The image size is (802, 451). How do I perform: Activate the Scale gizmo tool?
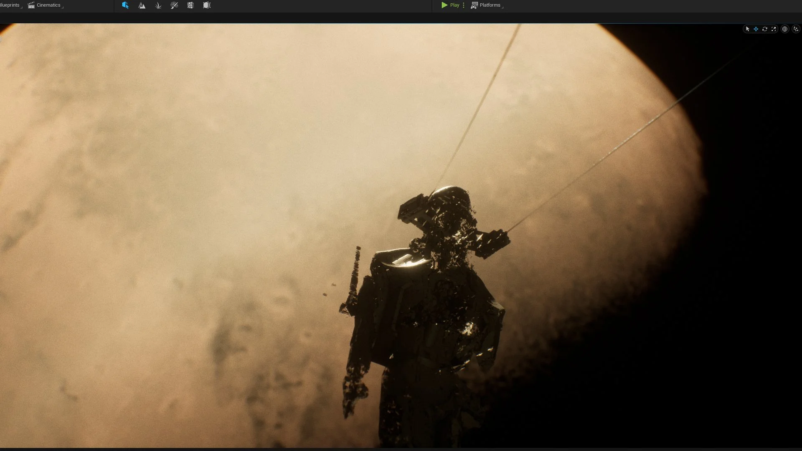pyautogui.click(x=774, y=29)
